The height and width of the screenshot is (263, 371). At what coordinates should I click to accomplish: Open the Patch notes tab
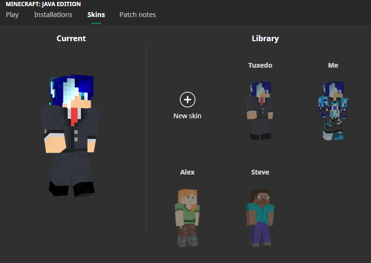pos(138,15)
